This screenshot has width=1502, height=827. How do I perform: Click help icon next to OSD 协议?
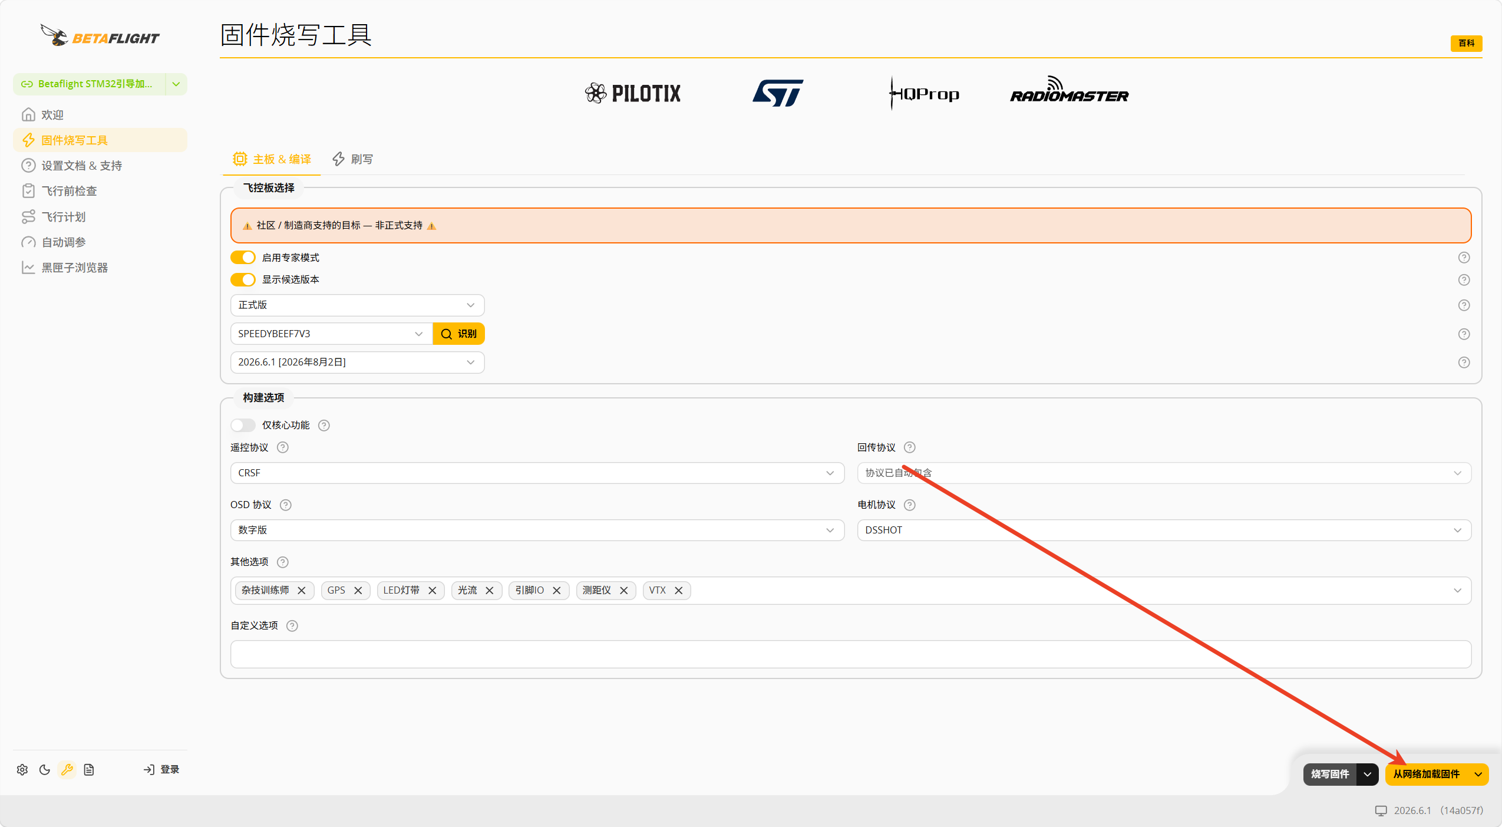(x=286, y=505)
